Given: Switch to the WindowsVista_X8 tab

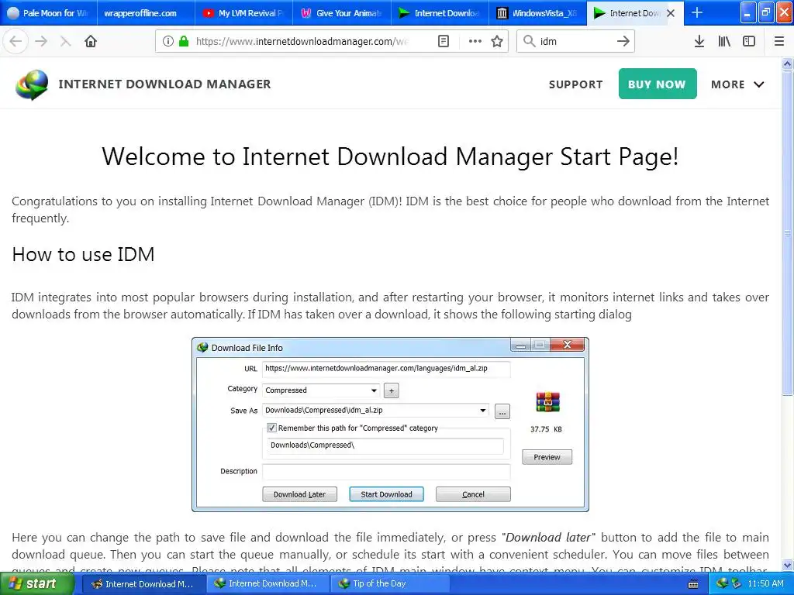Looking at the screenshot, I should pyautogui.click(x=538, y=13).
